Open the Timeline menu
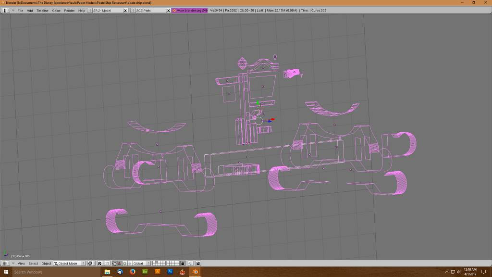The height and width of the screenshot is (277, 492). pos(42,11)
